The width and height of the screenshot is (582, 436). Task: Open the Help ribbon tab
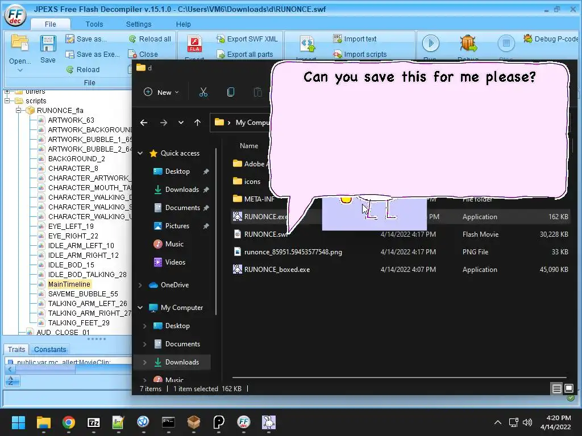[x=184, y=24]
